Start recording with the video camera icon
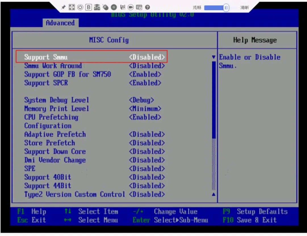307x236 pixels. (x=131, y=7)
